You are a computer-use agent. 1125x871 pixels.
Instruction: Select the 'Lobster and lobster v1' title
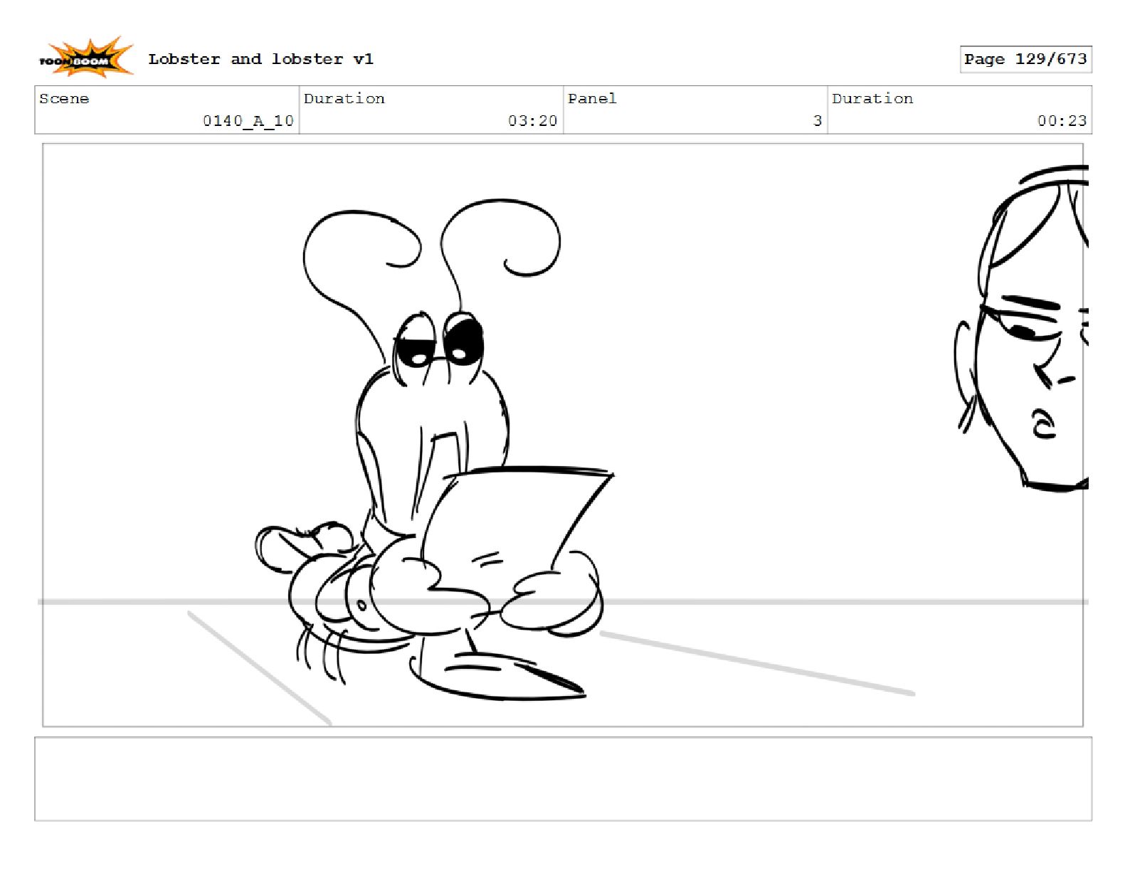(x=260, y=59)
